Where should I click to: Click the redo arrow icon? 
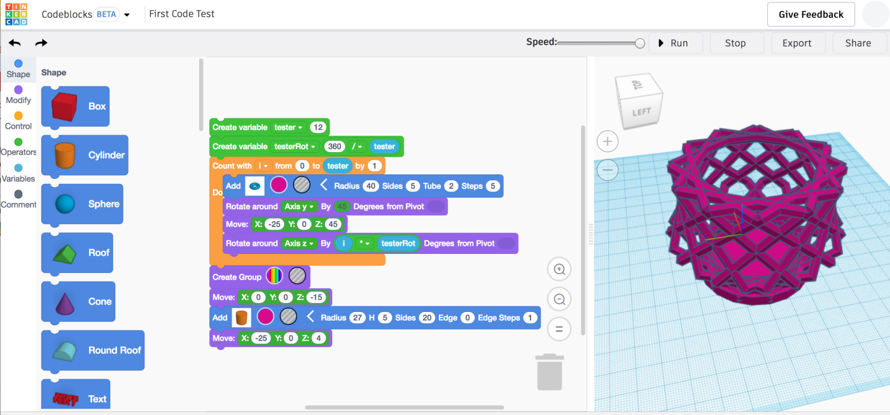click(41, 43)
